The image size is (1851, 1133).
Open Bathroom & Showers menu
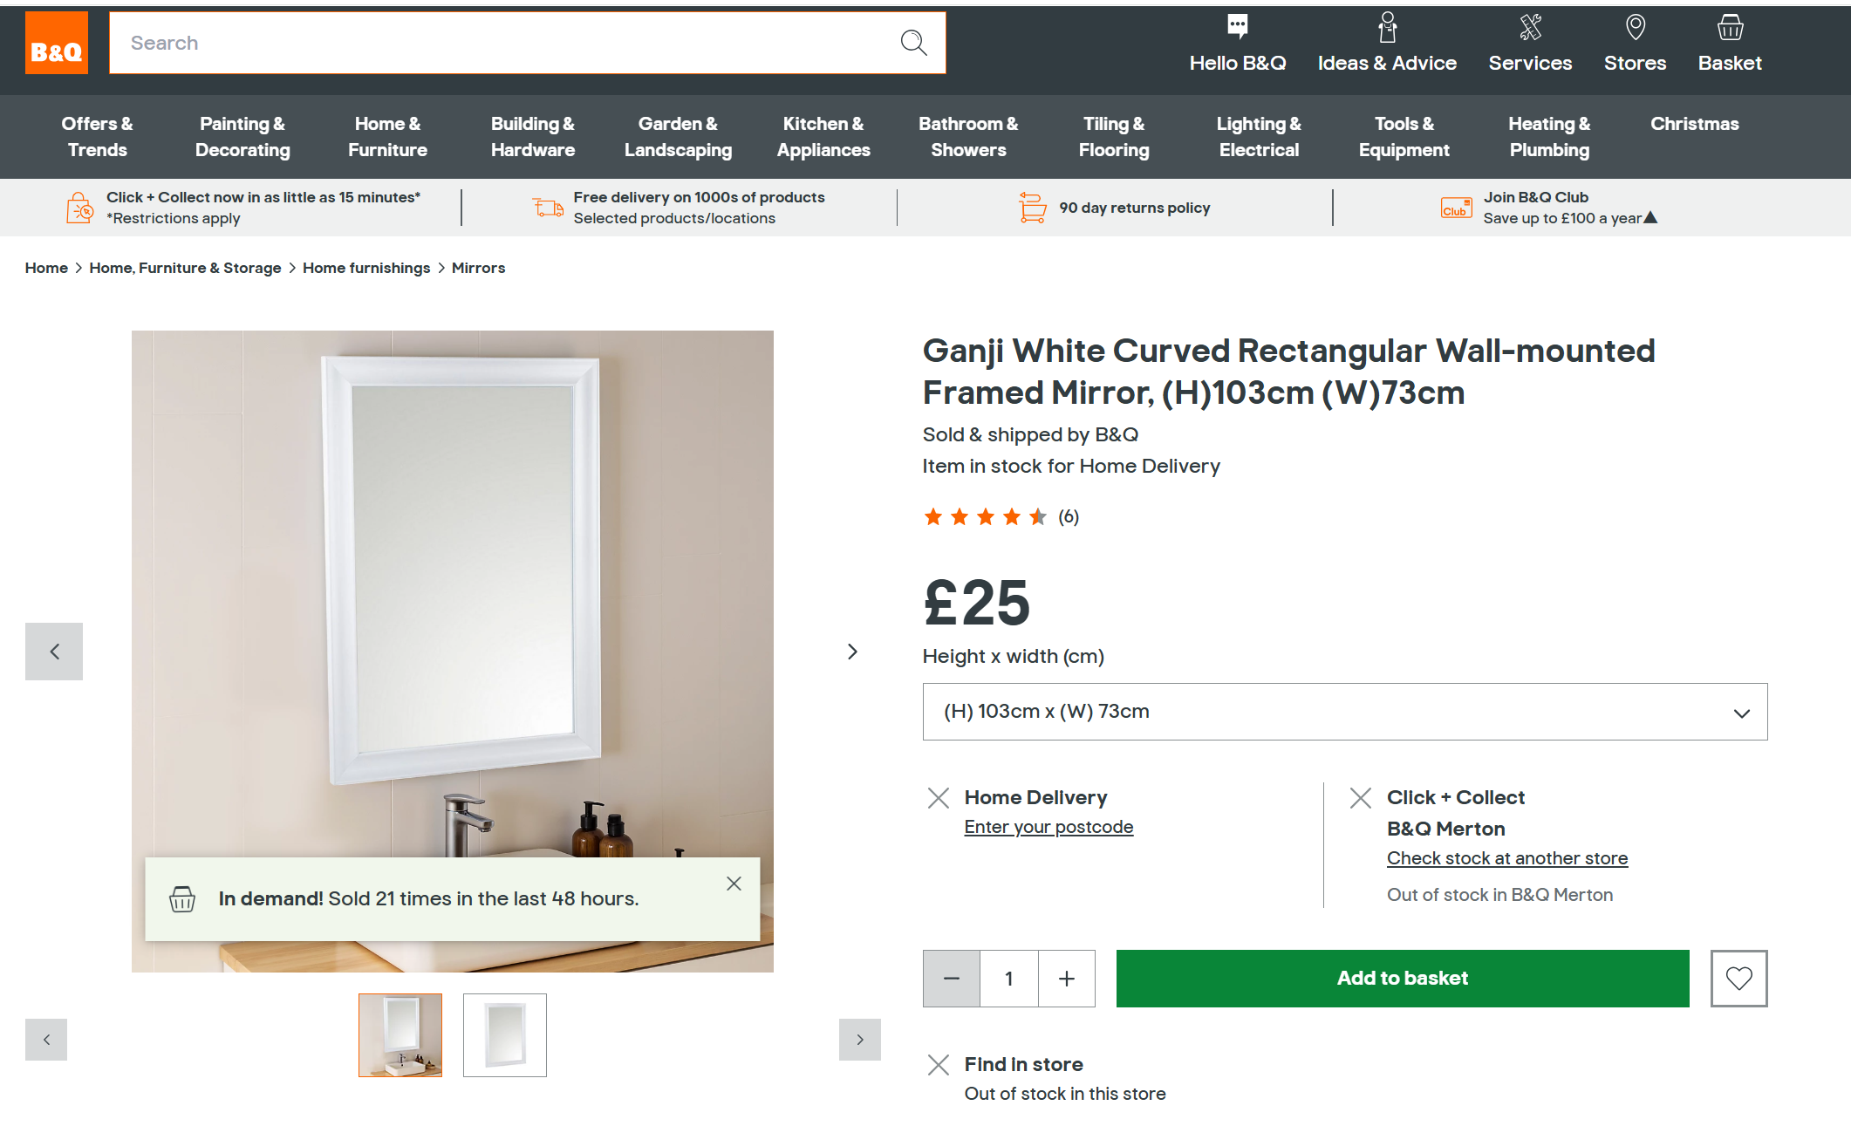tap(967, 137)
